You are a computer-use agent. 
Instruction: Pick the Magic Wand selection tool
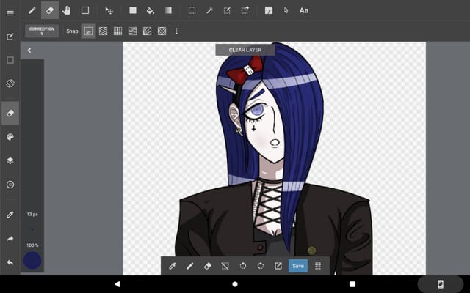209,10
